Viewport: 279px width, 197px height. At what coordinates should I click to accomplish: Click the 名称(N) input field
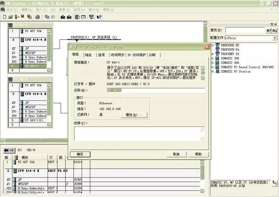pos(156,90)
